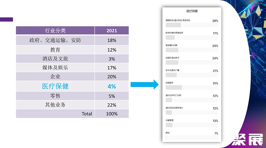Click the Total row label
The image size is (266, 148).
[x=87, y=114]
